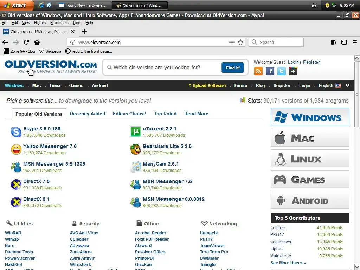Toggle the sidebar icon in browser toolbar
Viewport: 360px width, 270px height.
pyautogui.click(x=344, y=42)
